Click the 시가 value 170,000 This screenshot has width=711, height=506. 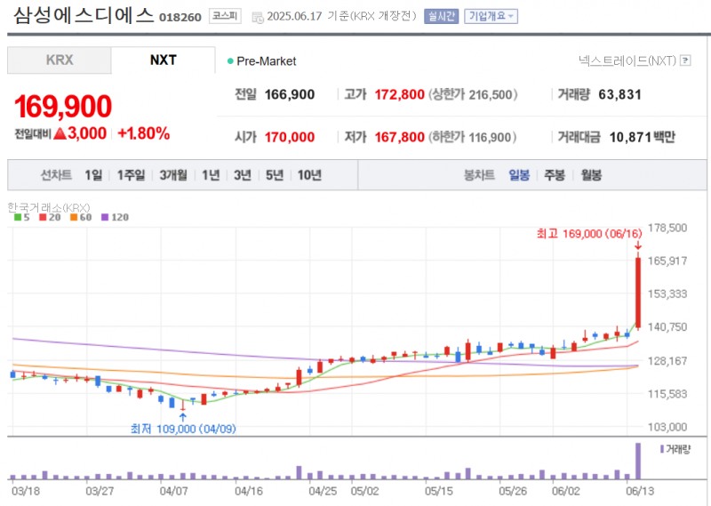coord(290,137)
